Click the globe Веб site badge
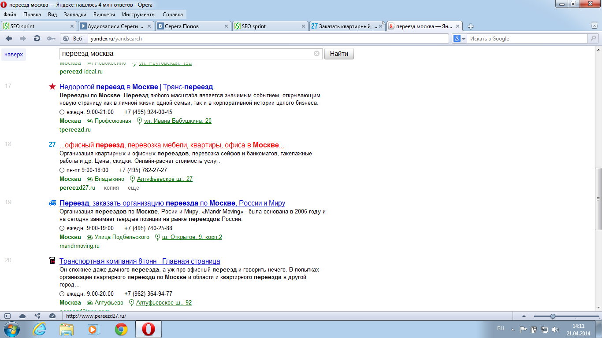Viewport: 602px width, 338px height. [x=73, y=39]
